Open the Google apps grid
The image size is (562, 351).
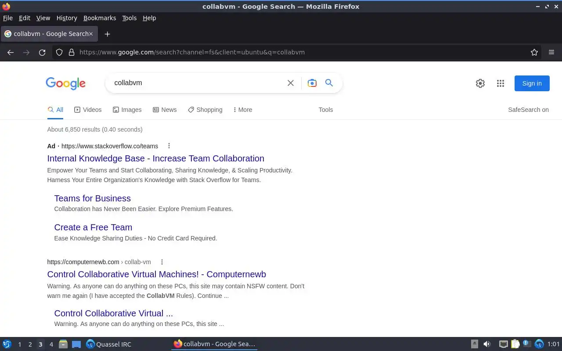point(501,83)
